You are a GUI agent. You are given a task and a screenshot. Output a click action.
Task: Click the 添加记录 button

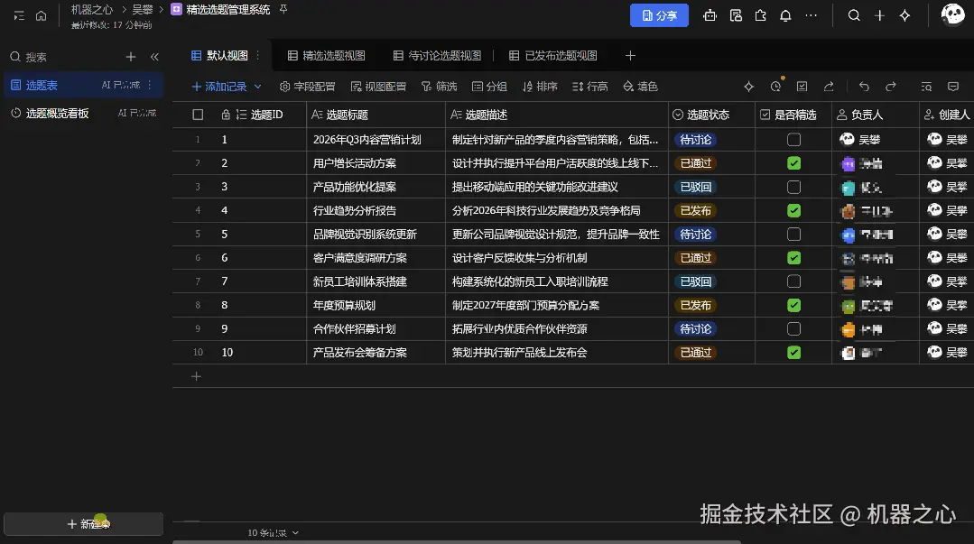[219, 87]
